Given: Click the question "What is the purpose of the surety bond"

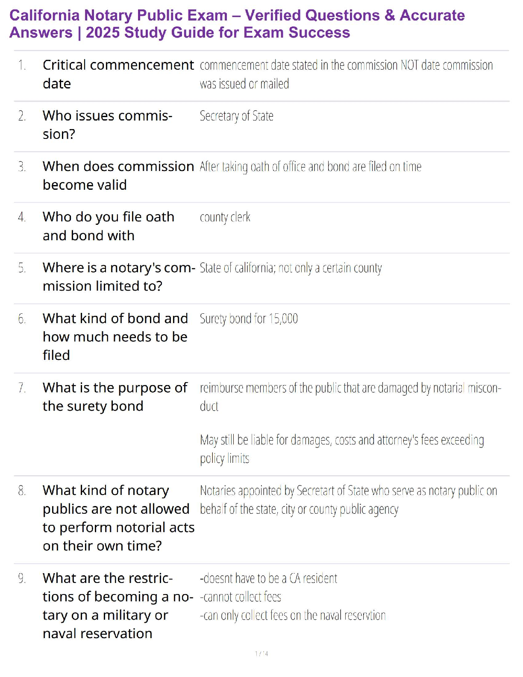Looking at the screenshot, I should coord(115,397).
